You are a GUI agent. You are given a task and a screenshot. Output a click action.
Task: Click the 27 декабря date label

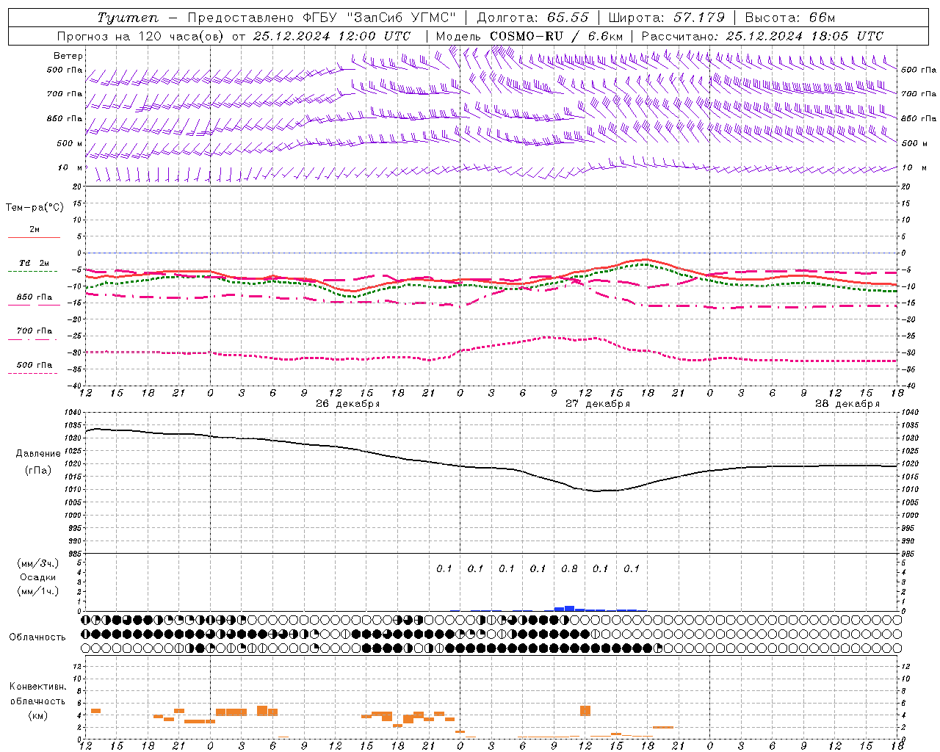[598, 404]
